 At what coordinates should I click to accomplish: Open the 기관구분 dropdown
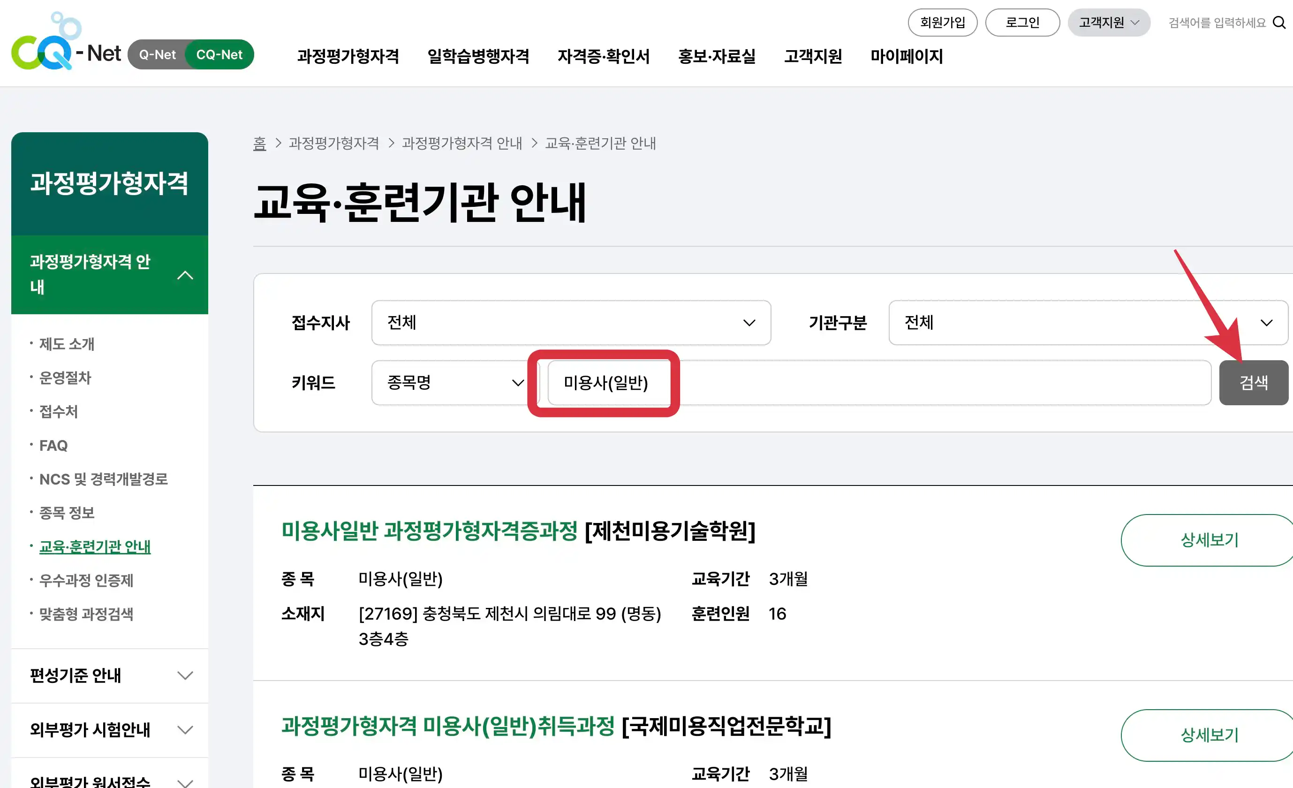point(1086,323)
